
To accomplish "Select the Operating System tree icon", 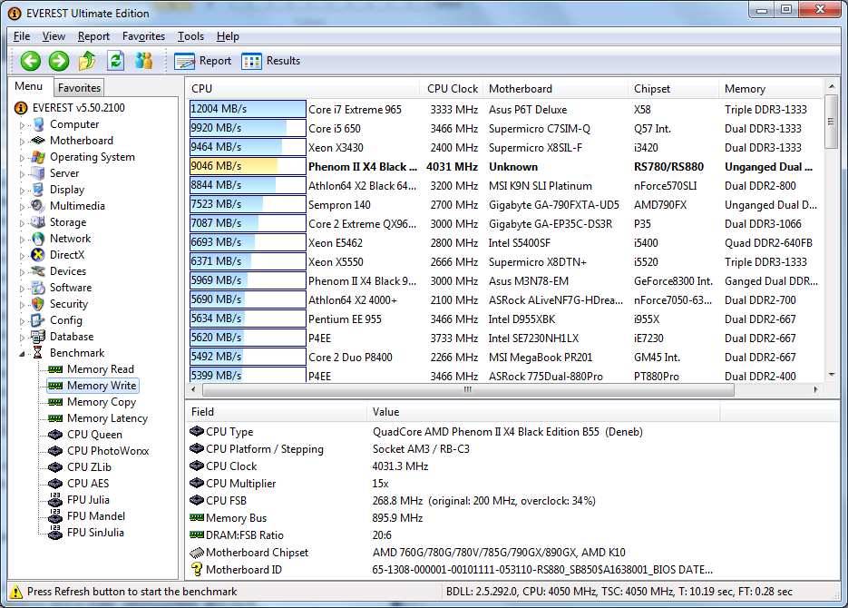I will point(38,157).
